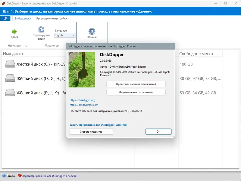Expand the small arrow under Помощь
Viewport: 241px width, 181px height.
pyautogui.click(x=92, y=42)
